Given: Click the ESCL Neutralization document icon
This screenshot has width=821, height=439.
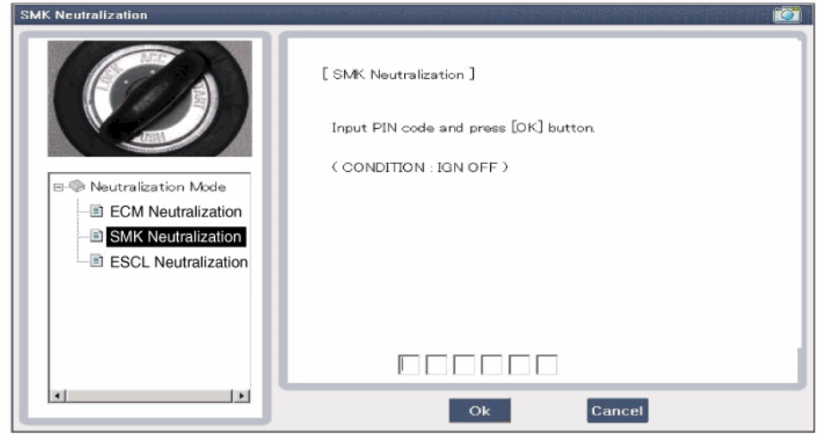Looking at the screenshot, I should pyautogui.click(x=97, y=263).
